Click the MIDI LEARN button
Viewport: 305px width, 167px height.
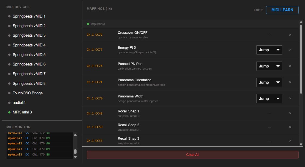click(282, 10)
